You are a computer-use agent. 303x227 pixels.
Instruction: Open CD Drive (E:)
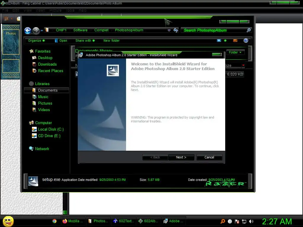49,136
